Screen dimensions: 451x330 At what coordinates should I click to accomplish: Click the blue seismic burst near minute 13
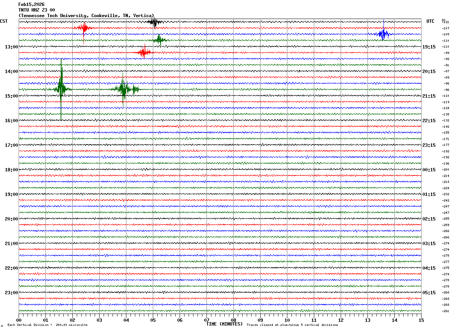[383, 34]
